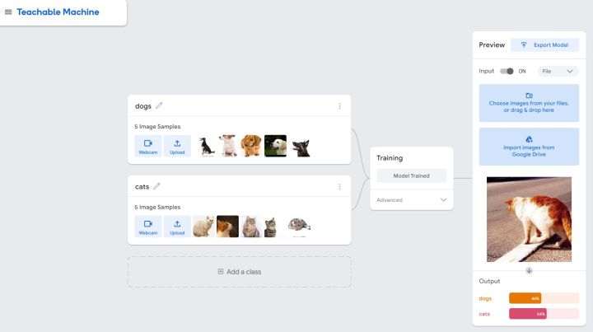Screen dimensions: 593x332
Task: Open the hamburger menu beside Teachable Machine
Action: 8,12
